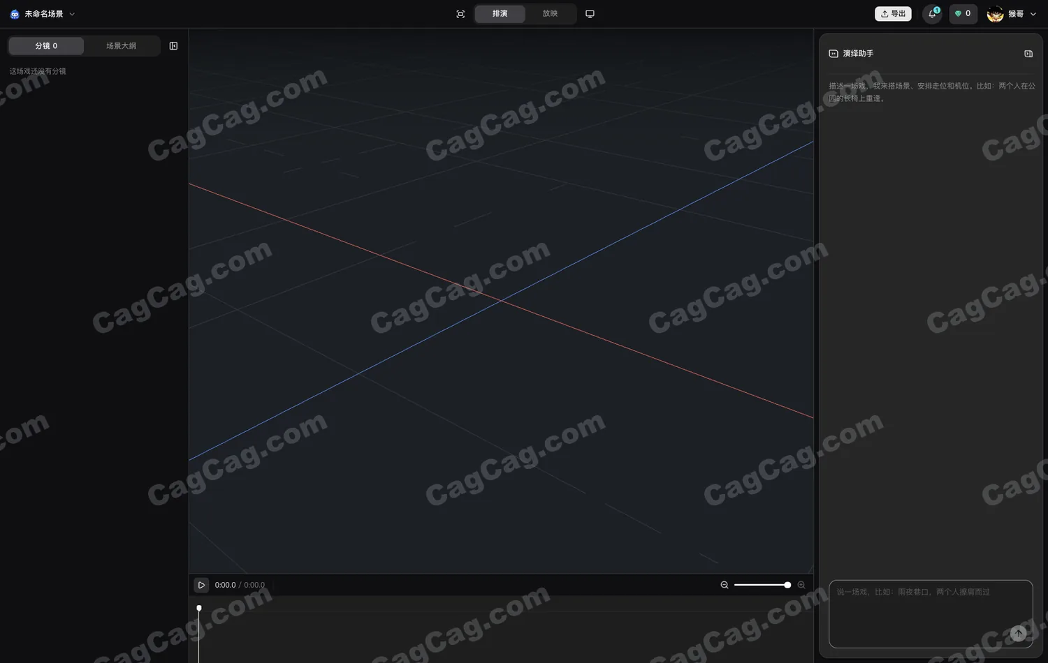This screenshot has height=663, width=1048.
Task: Expand the 猴哥 account menu chevron
Action: point(1033,14)
